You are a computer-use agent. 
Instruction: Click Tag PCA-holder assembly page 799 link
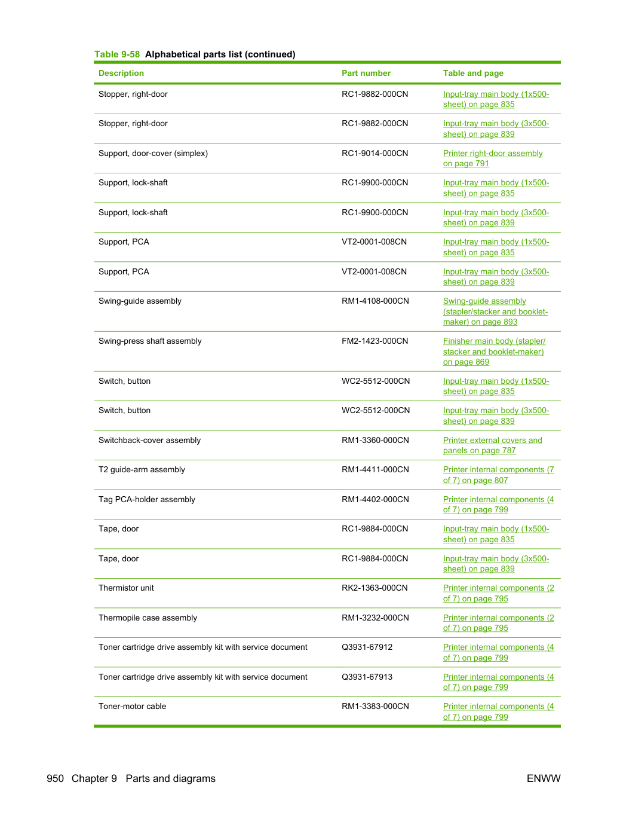tap(499, 505)
